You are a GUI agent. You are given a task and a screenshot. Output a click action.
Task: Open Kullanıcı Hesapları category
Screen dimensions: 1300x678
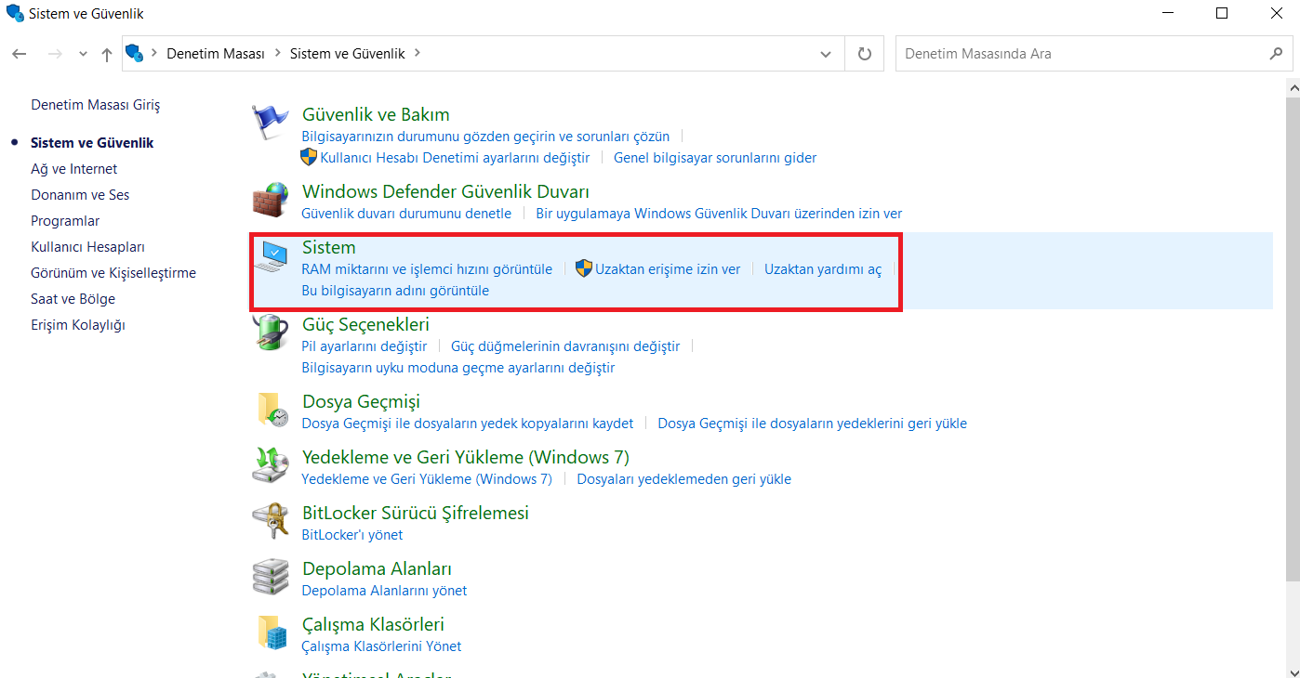tap(87, 247)
